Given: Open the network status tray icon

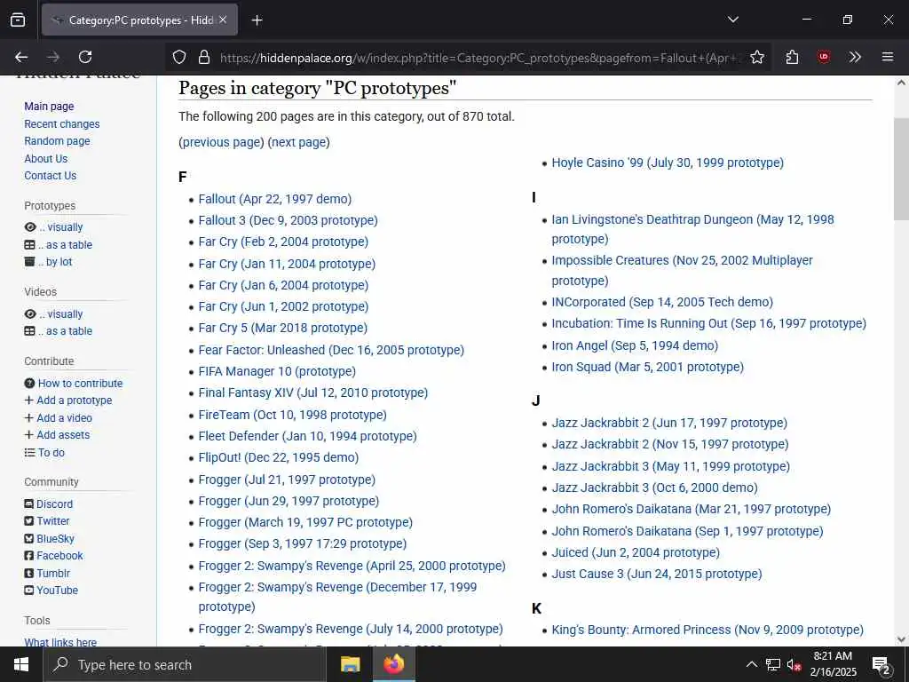Looking at the screenshot, I should click(773, 664).
